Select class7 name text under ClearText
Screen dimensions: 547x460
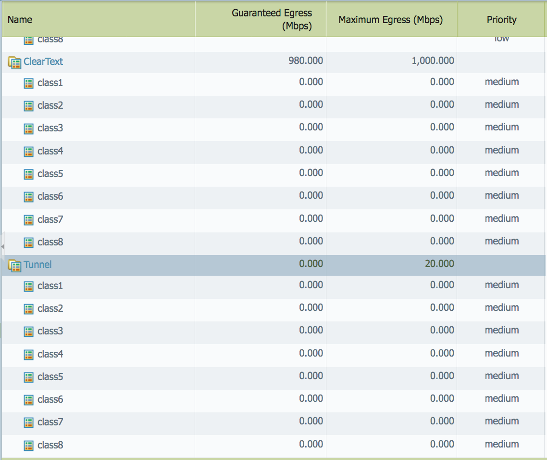[x=50, y=219]
